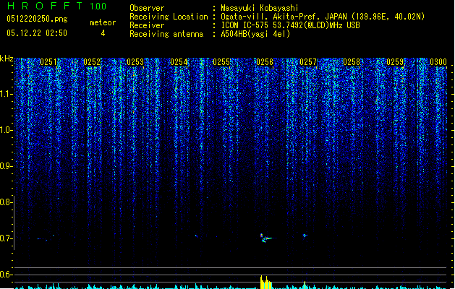455x289 pixels.
Task: Click the faint meteor echo near 0254
Action: pos(197,236)
